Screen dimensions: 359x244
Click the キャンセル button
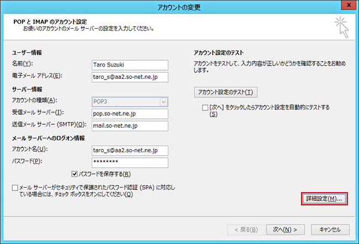330,229
